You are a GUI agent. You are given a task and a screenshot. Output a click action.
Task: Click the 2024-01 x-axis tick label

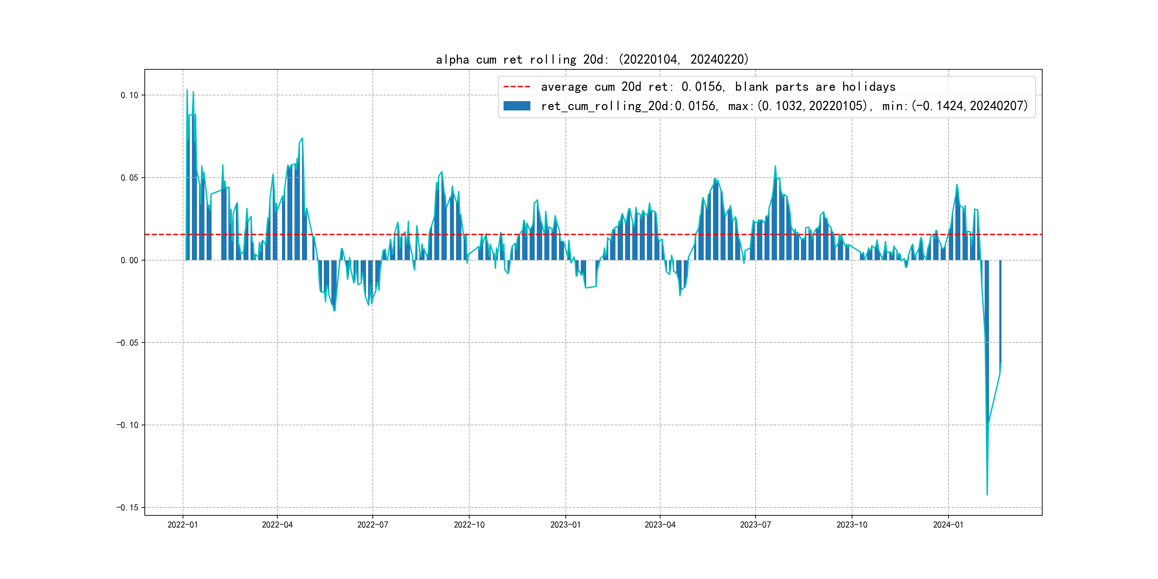(948, 525)
